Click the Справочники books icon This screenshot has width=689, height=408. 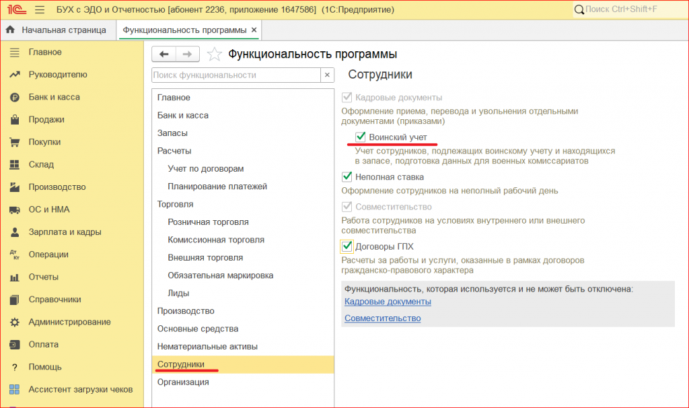(x=15, y=300)
